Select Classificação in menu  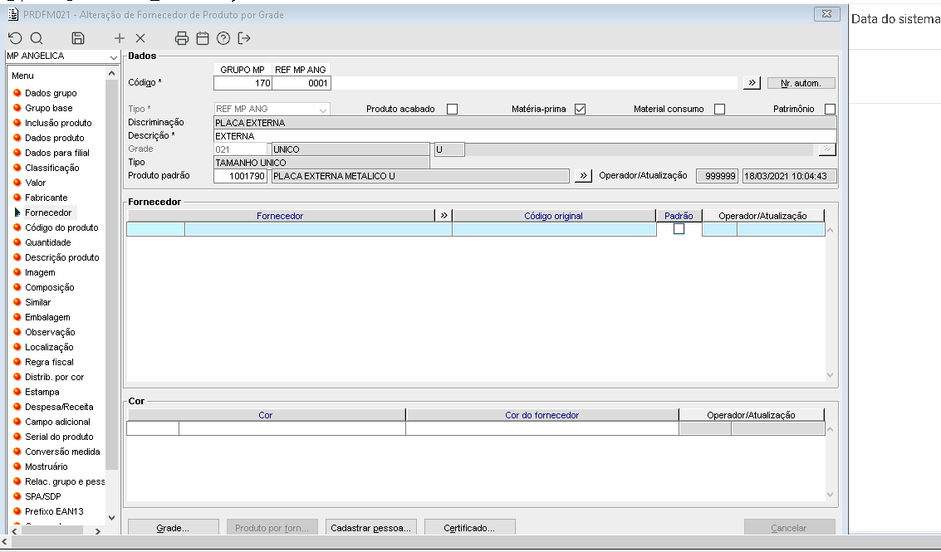[x=52, y=168]
